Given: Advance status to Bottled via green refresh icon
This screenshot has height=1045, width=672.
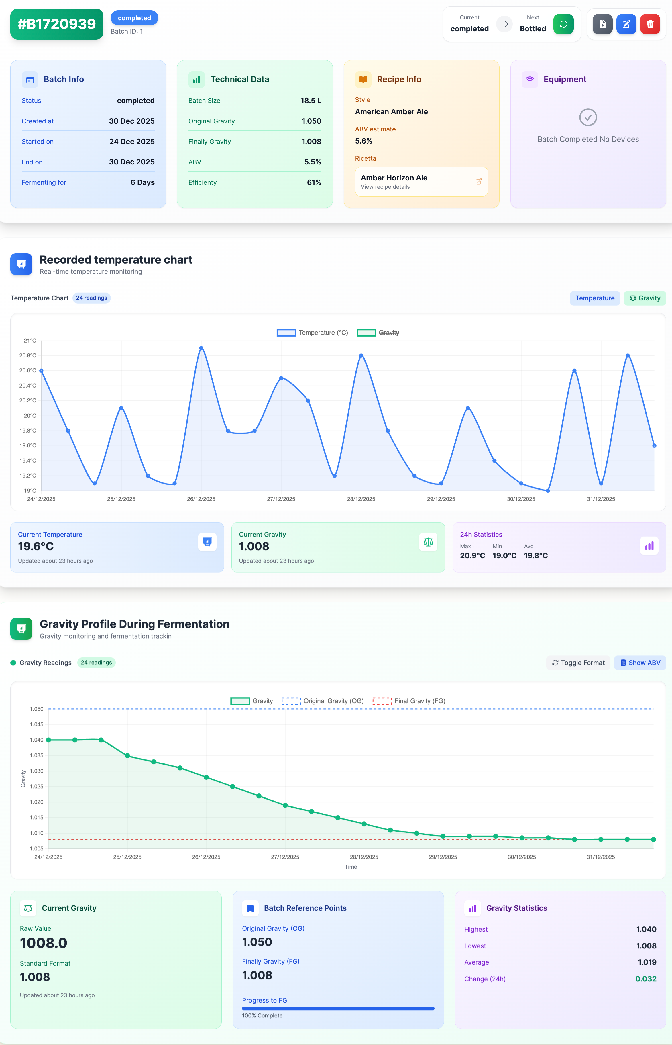Looking at the screenshot, I should pyautogui.click(x=563, y=24).
